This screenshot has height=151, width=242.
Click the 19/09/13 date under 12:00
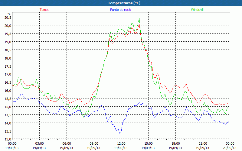click(x=121, y=148)
